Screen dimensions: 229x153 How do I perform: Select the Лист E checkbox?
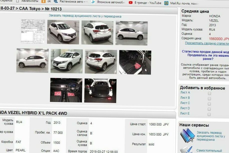point(209,114)
